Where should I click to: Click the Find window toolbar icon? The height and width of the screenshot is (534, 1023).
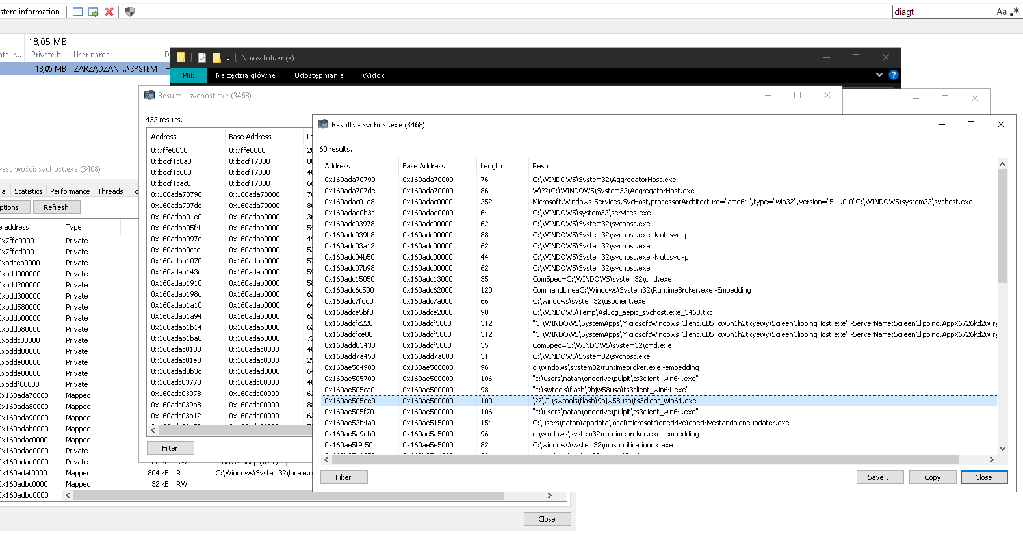tap(78, 12)
